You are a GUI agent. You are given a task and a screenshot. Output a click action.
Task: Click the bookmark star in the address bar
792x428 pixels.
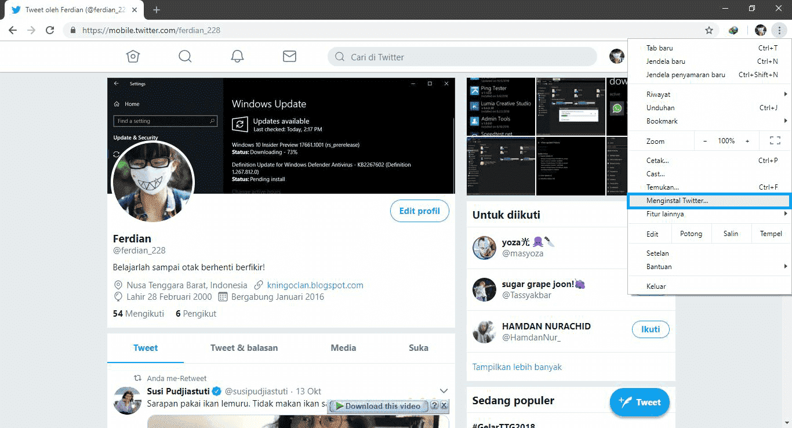[709, 30]
